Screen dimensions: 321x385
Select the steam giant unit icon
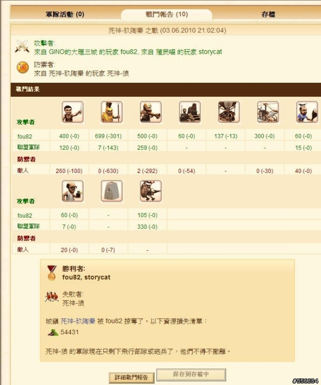click(x=150, y=191)
